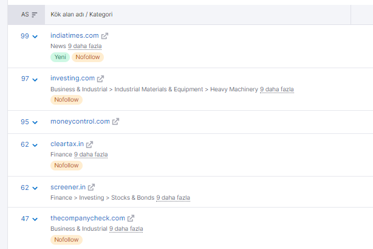Click the AS score 97

click(25, 79)
